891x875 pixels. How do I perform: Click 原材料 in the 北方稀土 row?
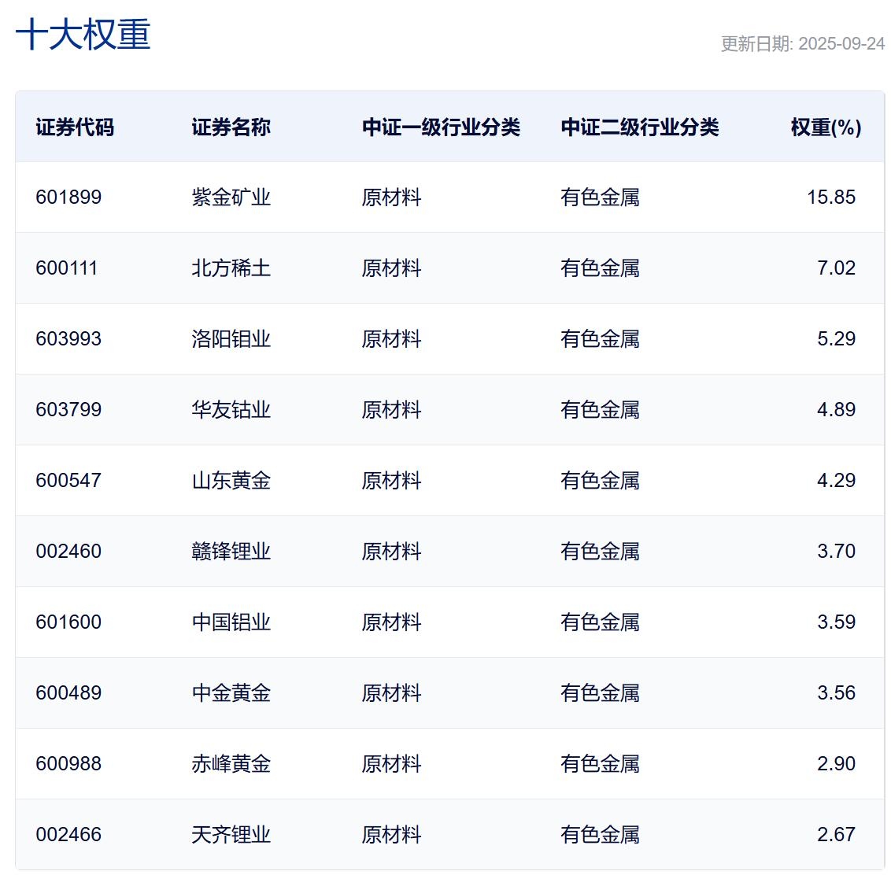pos(391,268)
